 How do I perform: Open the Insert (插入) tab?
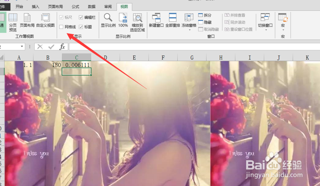pos(35,6)
